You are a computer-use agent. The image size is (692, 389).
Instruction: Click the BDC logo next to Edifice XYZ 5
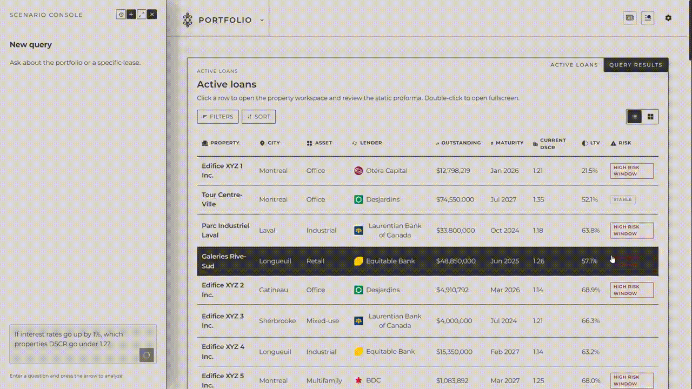tap(358, 380)
